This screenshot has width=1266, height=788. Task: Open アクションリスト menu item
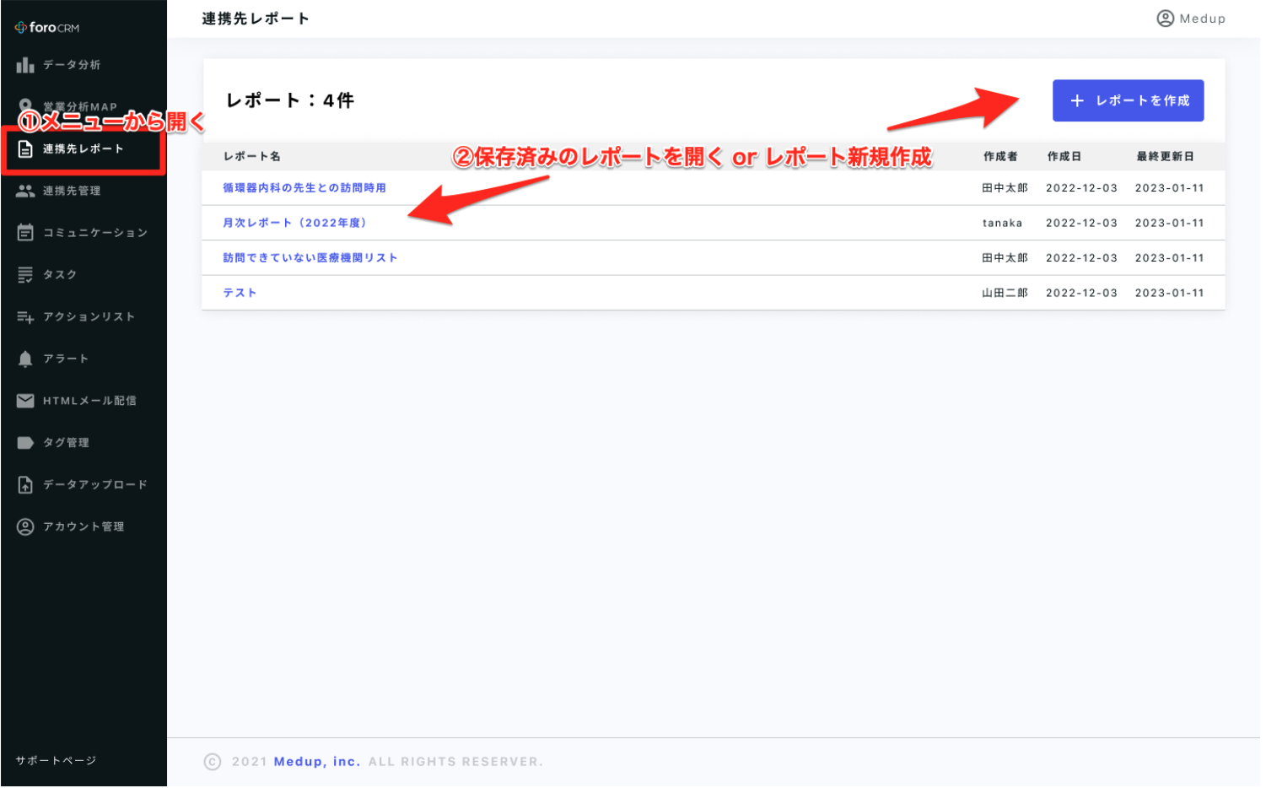point(84,317)
